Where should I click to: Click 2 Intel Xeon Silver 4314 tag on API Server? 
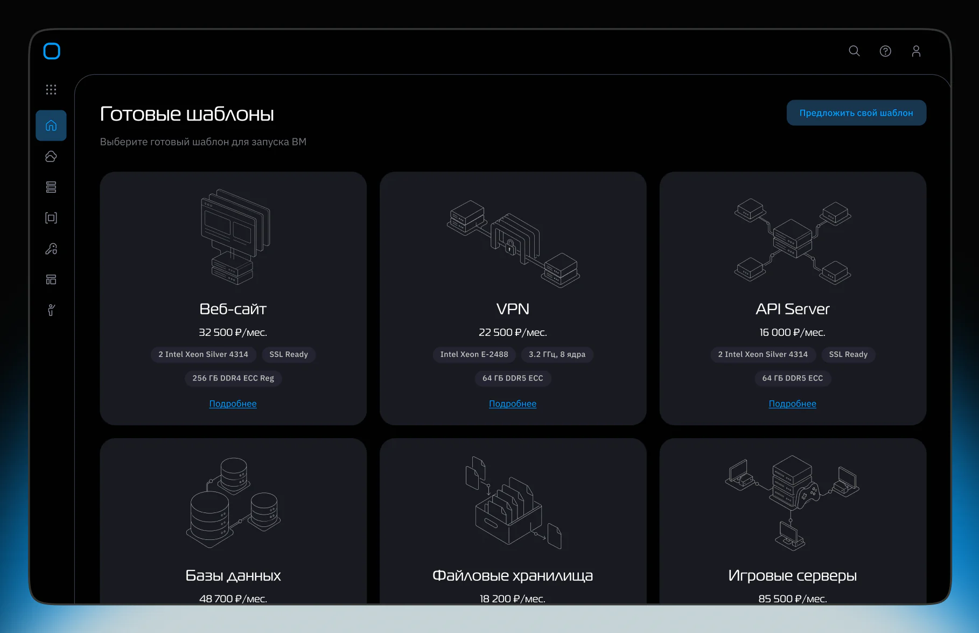[x=763, y=355]
